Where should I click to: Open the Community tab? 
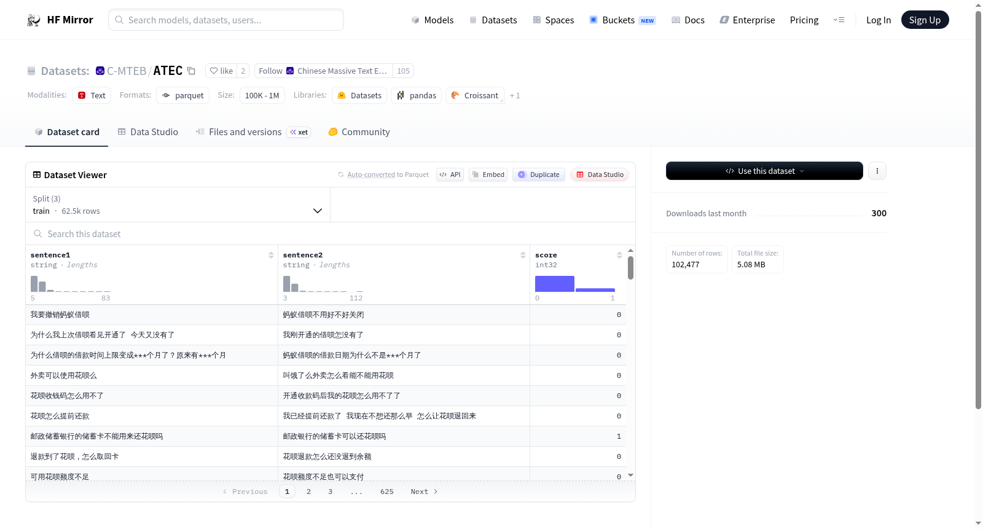359,132
